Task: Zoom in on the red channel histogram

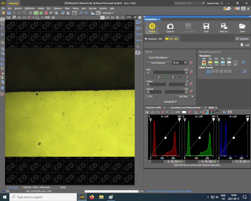Action: pos(172,161)
